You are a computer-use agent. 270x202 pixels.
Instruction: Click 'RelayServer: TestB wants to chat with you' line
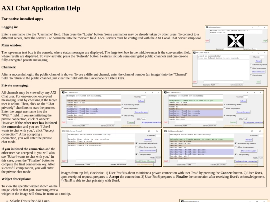tap(196, 100)
